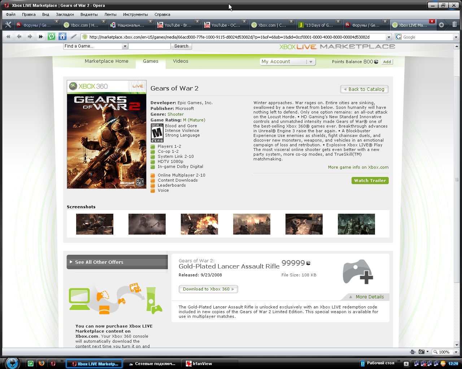Click the Download to Xbox 360 button
Screen dimensions: 462x369
click(208, 289)
